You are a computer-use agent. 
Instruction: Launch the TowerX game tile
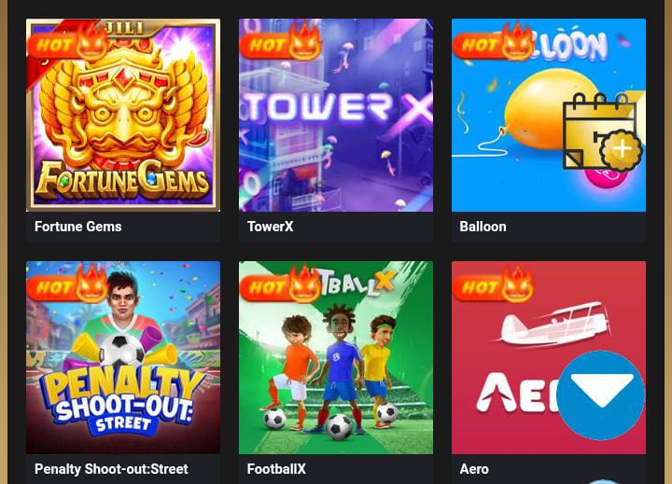336,115
